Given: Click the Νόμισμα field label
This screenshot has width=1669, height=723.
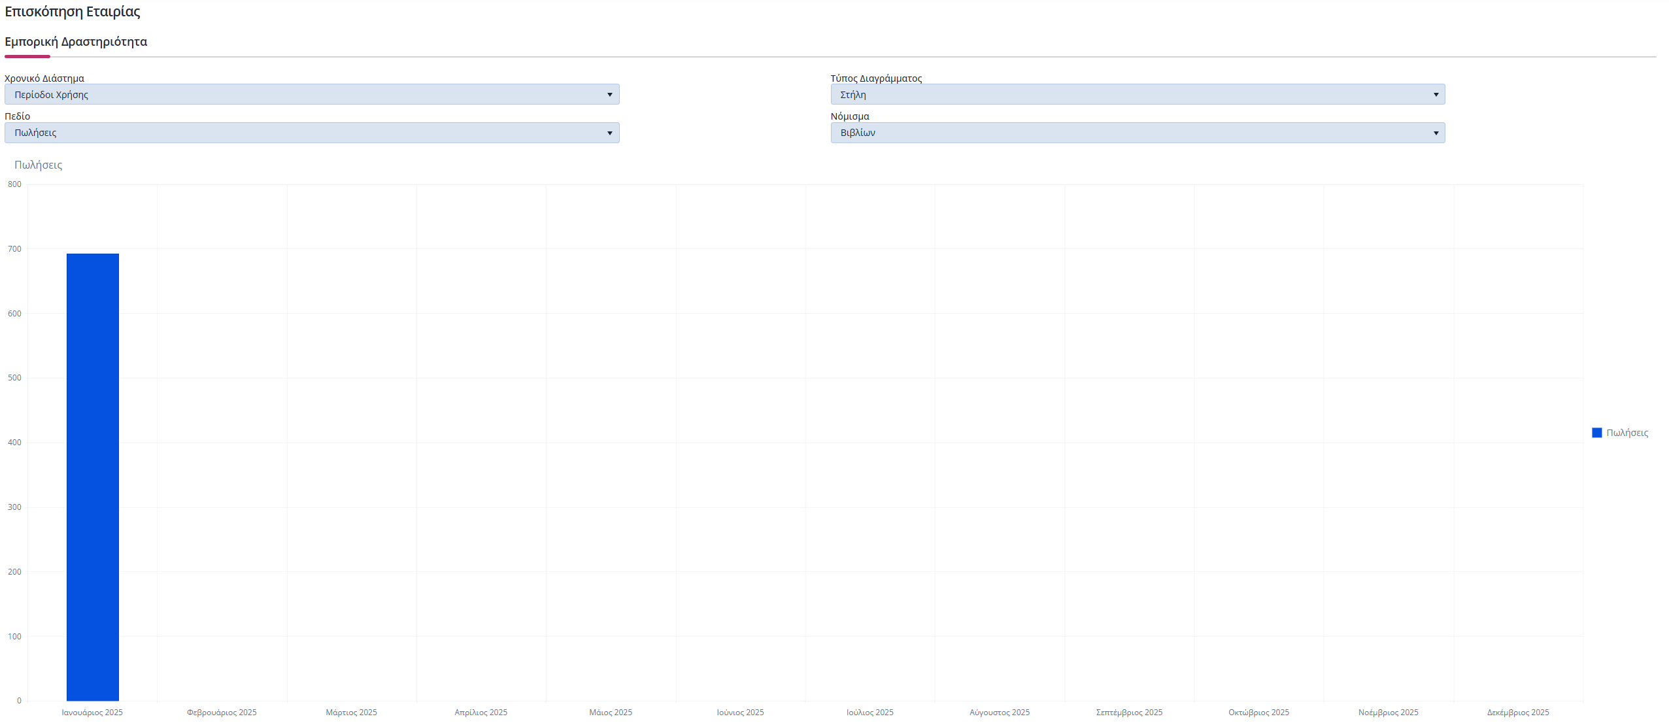Looking at the screenshot, I should tap(850, 116).
